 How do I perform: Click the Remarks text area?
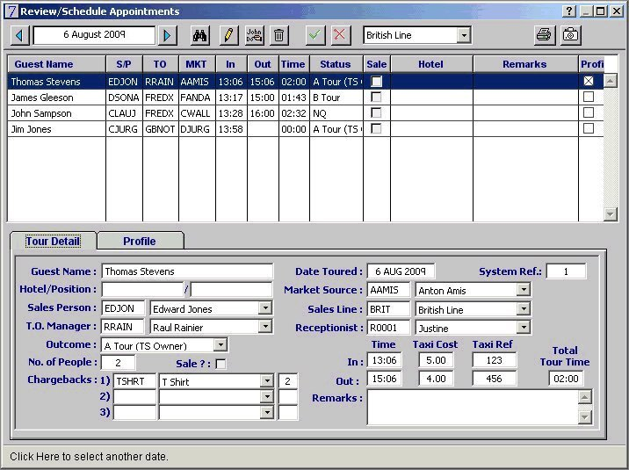[473, 408]
